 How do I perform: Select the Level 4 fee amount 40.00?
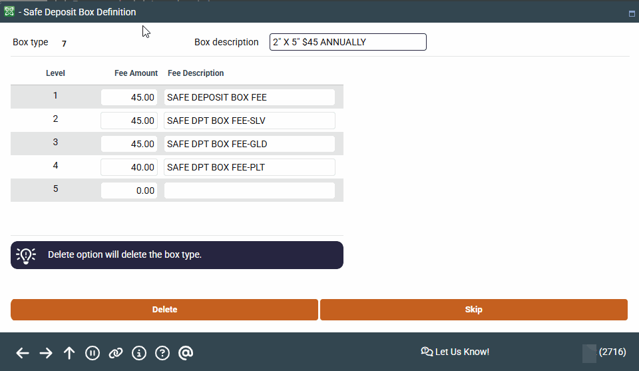coord(129,167)
